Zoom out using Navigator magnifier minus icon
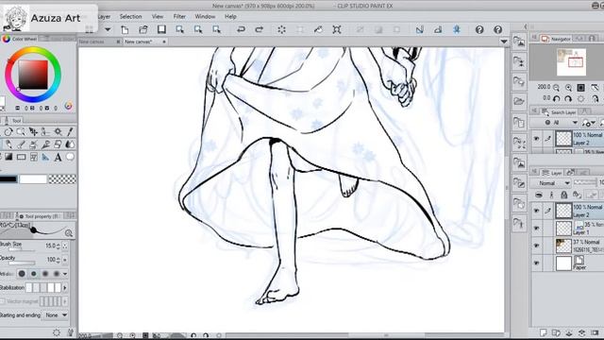Screen dimensions: 604x340 (x=556, y=88)
